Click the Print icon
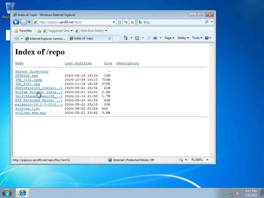Screen dimensions: 264x198 pos(155,38)
